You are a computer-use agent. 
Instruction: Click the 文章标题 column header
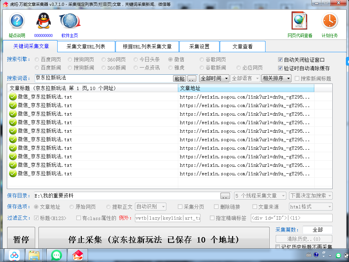(93, 88)
